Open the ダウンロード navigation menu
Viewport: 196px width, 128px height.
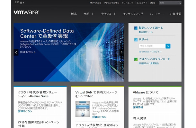click(108, 14)
